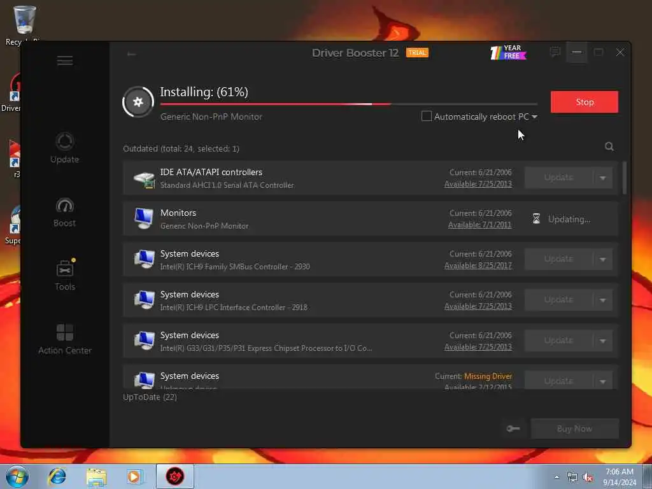The width and height of the screenshot is (652, 489).
Task: Click the LPC Interface Controller device icon
Action: click(x=145, y=301)
